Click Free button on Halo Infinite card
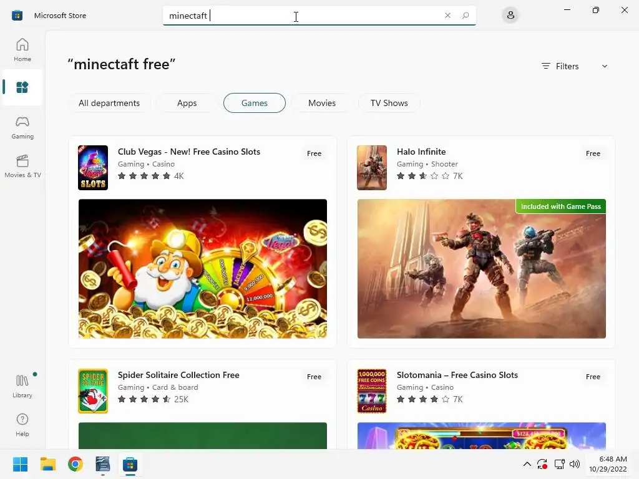Viewport: 639px width, 479px height. click(593, 153)
